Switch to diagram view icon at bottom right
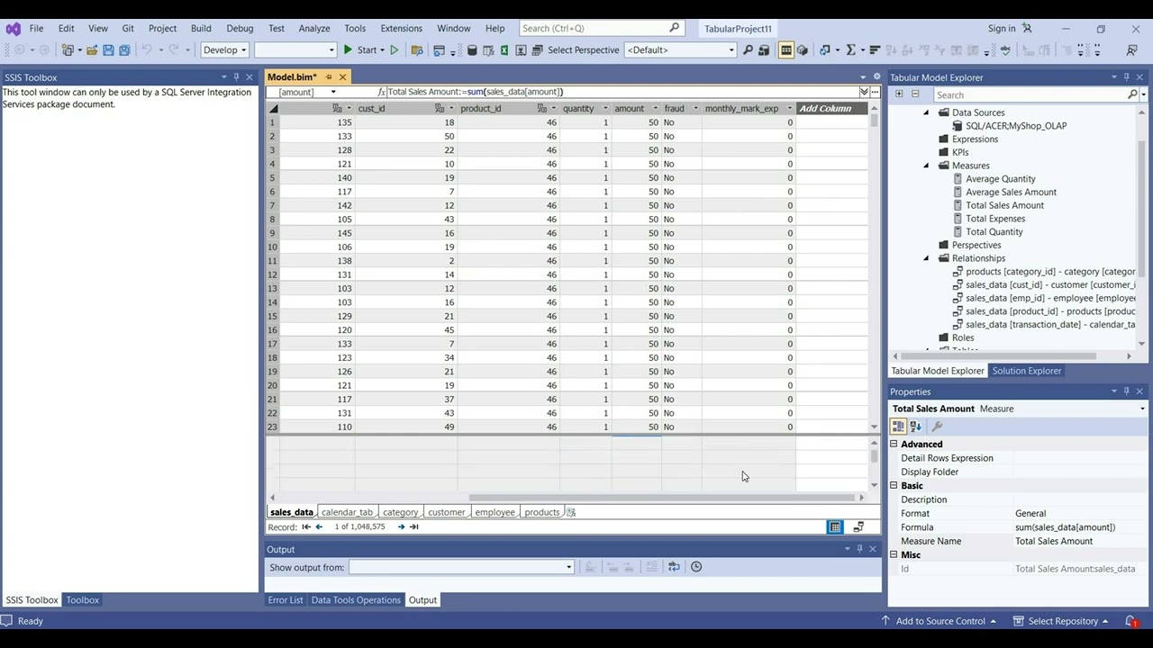 858,527
